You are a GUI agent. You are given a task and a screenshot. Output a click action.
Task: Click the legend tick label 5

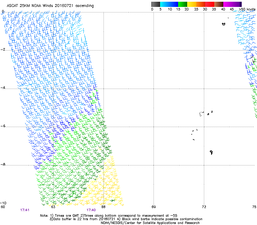[160, 9]
